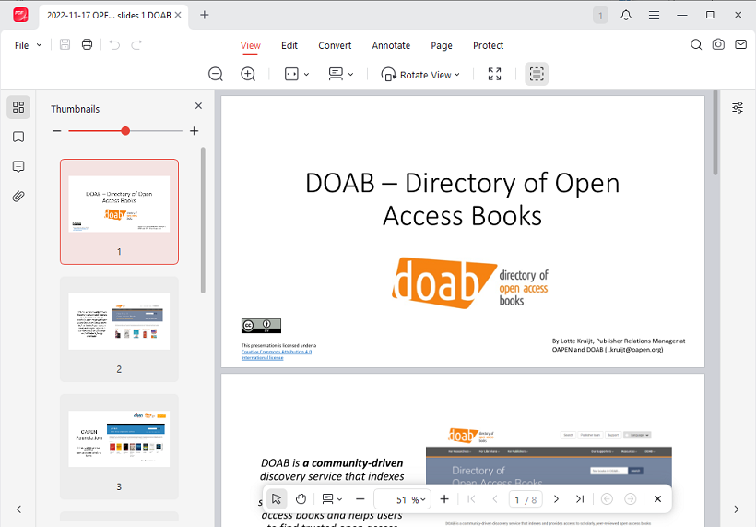This screenshot has width=756, height=527.
Task: Select page 2 thumbnail
Action: 119,329
